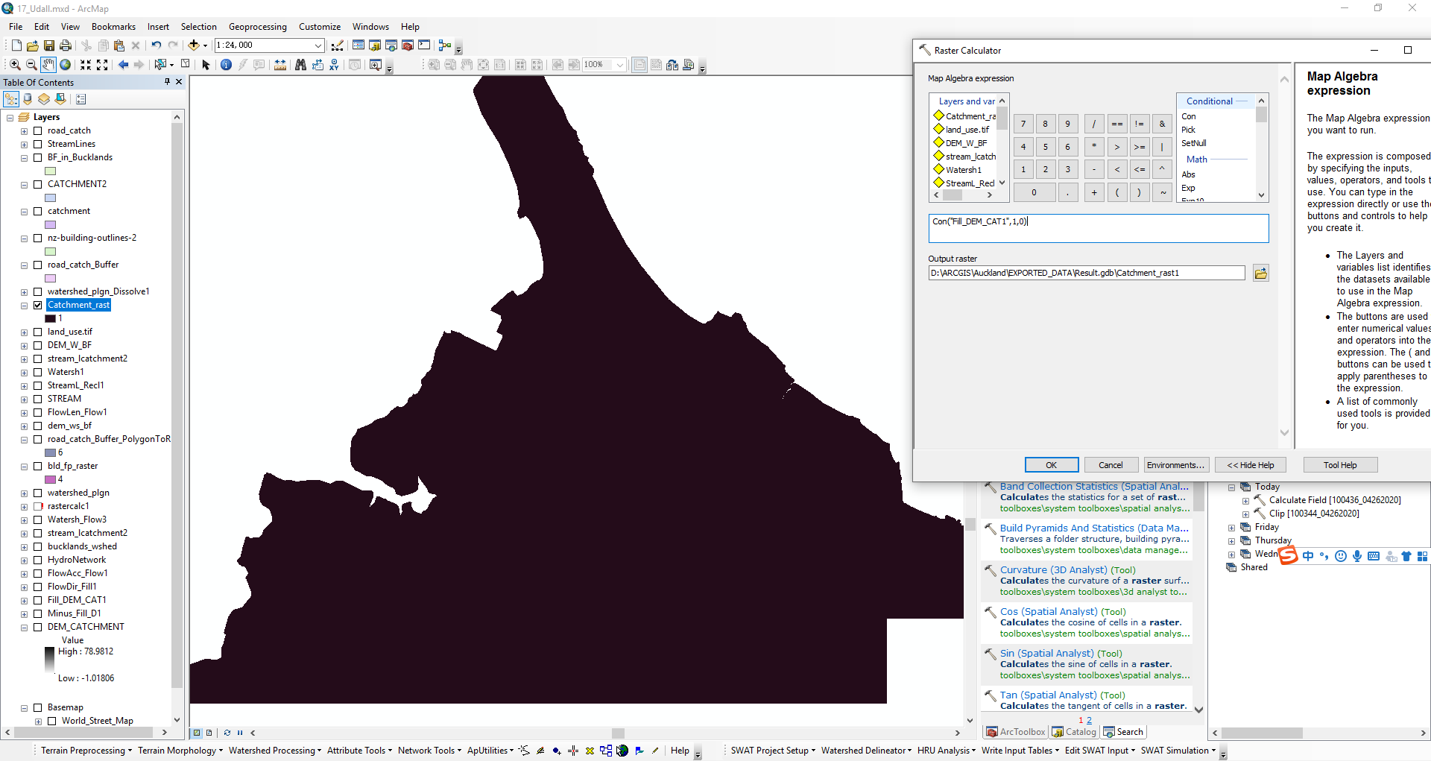The width and height of the screenshot is (1431, 761).
Task: Choose the Select Elements arrow tool
Action: 206,65
